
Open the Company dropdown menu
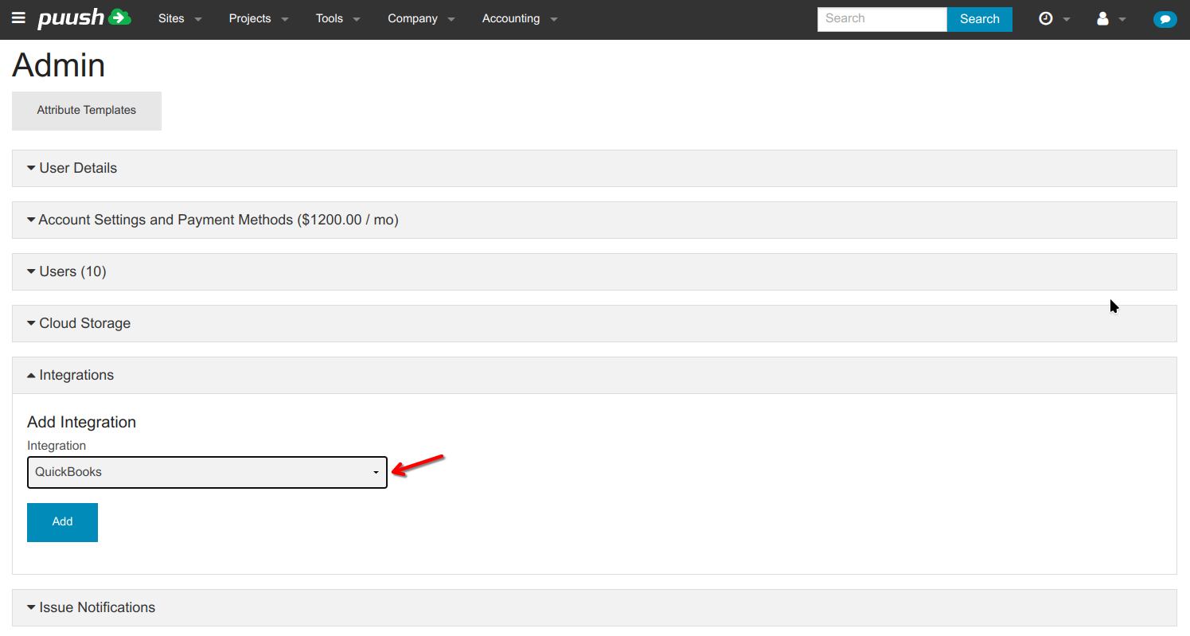coord(421,19)
